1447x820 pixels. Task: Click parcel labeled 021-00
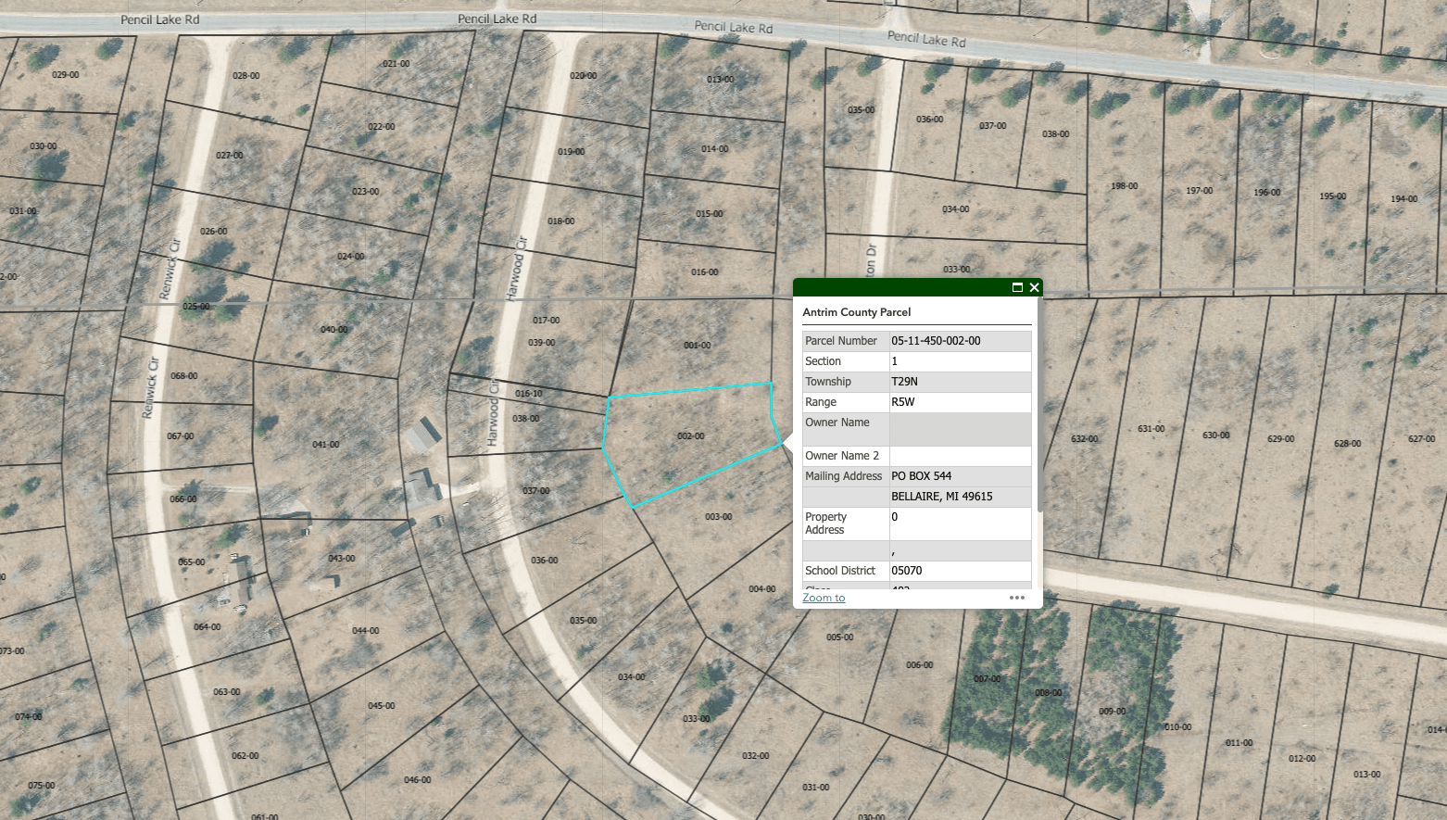coord(396,64)
